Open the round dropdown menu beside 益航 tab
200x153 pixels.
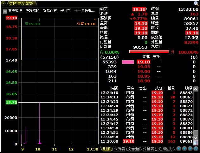point(3,3)
